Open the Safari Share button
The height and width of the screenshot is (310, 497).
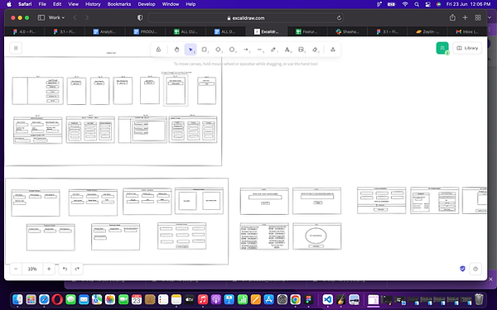click(452, 17)
